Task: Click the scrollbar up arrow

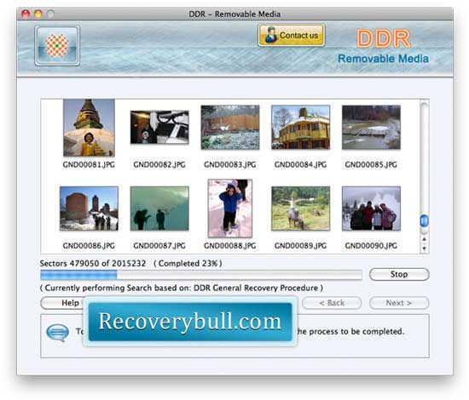Action: click(x=424, y=239)
